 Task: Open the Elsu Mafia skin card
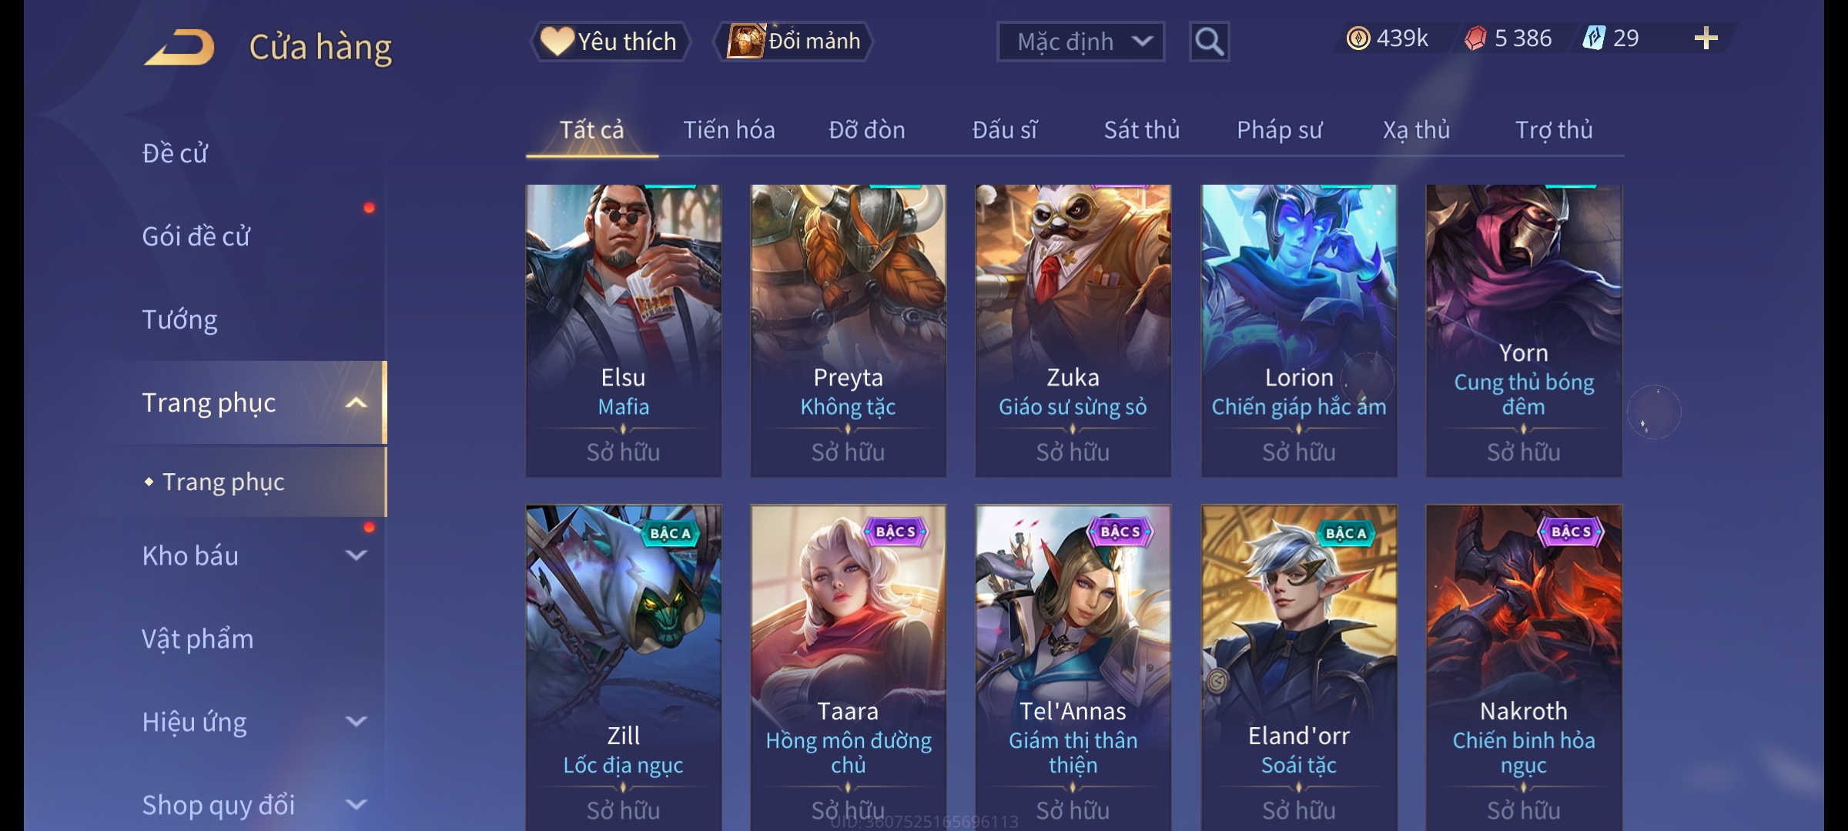(623, 330)
